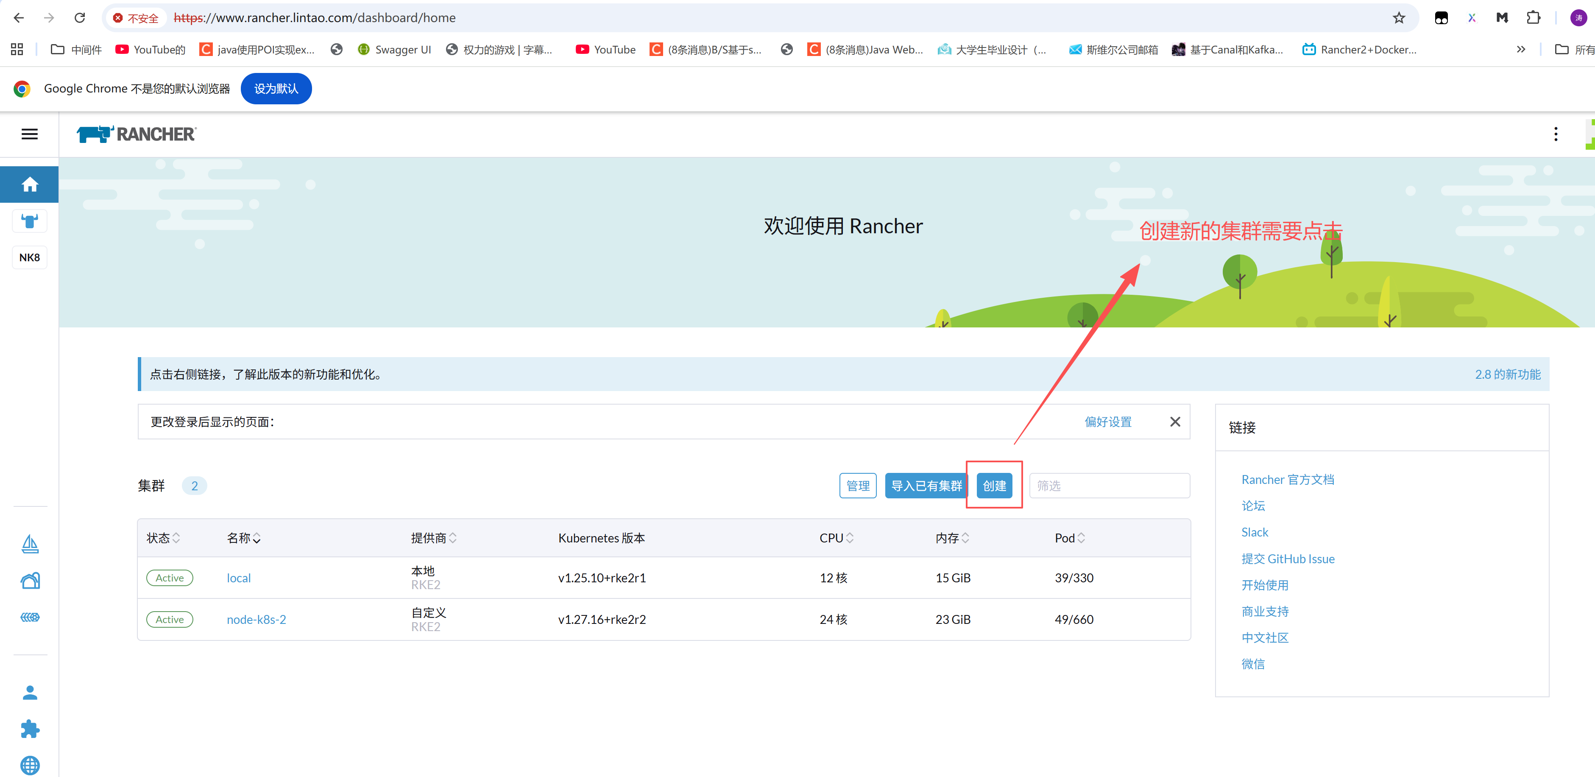The height and width of the screenshot is (777, 1595).
Task: Open the 微信 link
Action: click(1253, 664)
